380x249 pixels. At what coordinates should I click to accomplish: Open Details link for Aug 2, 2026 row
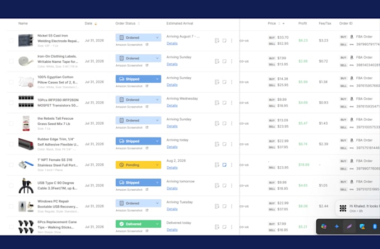(172, 168)
